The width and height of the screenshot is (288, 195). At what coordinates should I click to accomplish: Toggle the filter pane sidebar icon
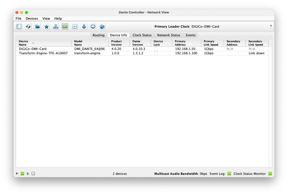pyautogui.click(x=19, y=27)
